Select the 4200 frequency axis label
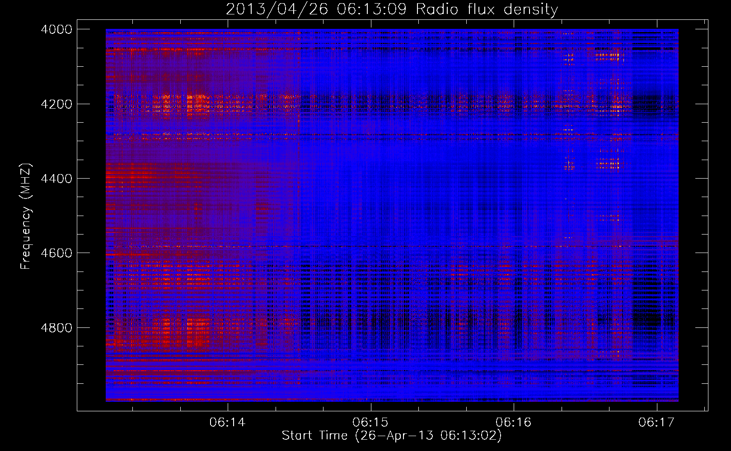Viewport: 731px width, 451px height. (x=56, y=104)
